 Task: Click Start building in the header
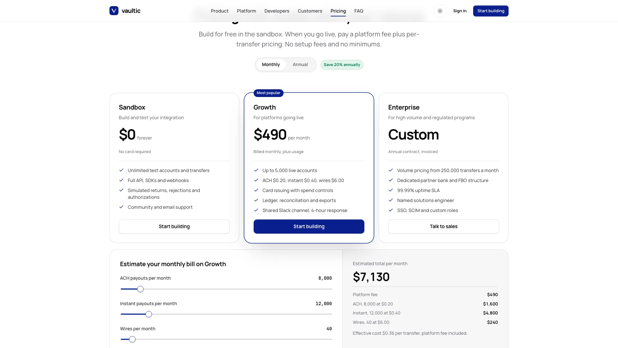point(491,11)
